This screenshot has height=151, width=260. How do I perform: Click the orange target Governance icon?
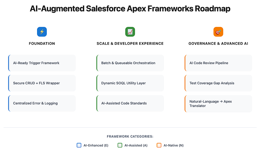tap(218, 32)
